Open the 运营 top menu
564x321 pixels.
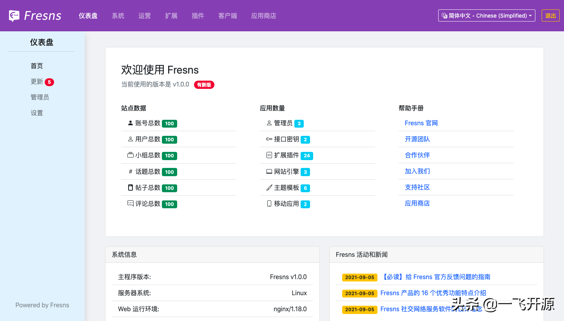coord(145,16)
